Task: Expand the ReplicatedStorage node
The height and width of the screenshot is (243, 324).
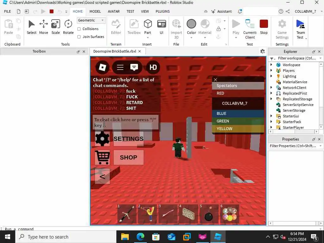Action: point(271,99)
